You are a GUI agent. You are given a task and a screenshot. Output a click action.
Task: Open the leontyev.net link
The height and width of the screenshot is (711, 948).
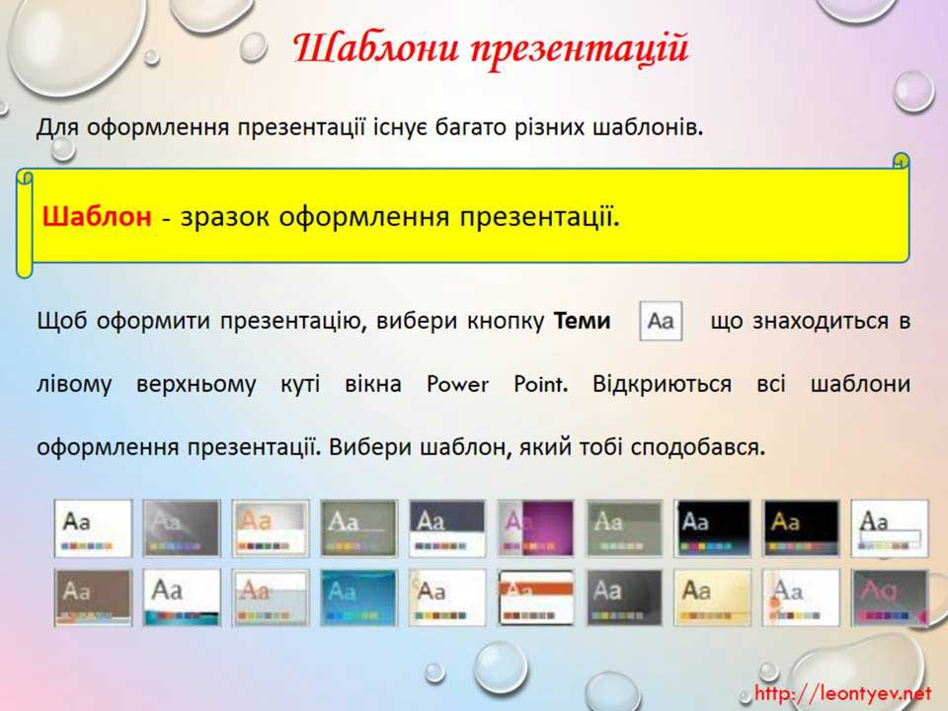pos(843,692)
